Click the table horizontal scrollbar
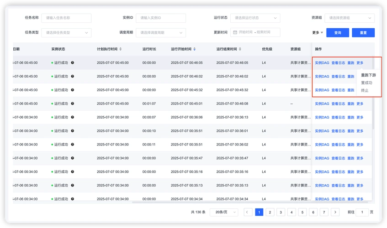Screen dimensions: 387x228 pos(250,202)
